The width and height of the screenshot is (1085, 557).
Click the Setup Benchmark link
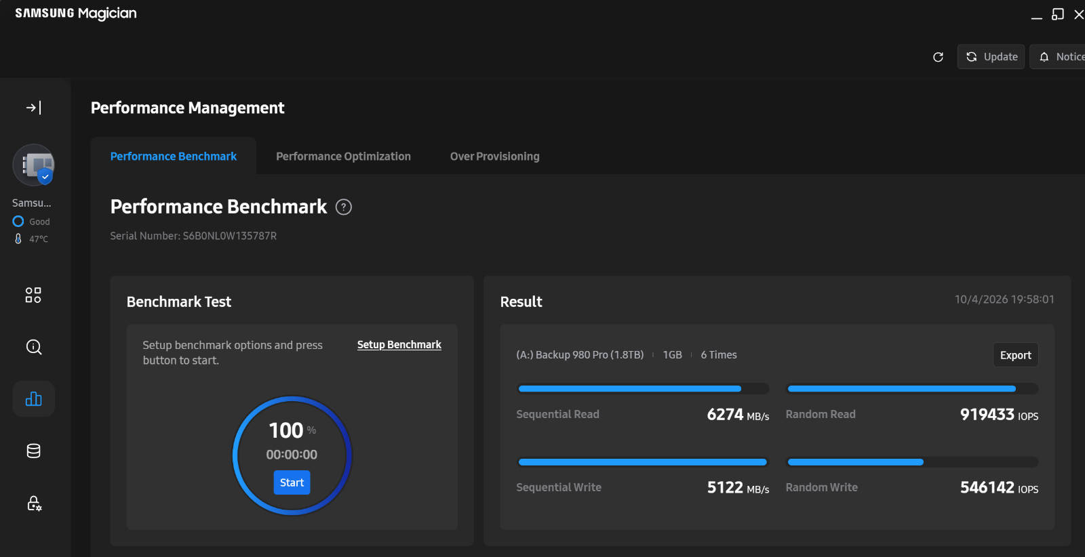click(x=399, y=345)
